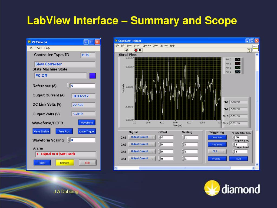Open Ch2 signal dropdown Output Current
This screenshot has width=277, height=208.
(x=142, y=144)
